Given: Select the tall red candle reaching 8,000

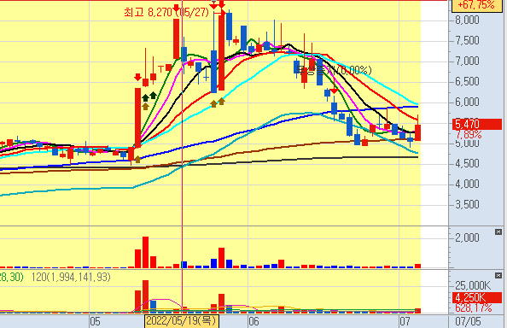Looking at the screenshot, I should click(x=176, y=38).
